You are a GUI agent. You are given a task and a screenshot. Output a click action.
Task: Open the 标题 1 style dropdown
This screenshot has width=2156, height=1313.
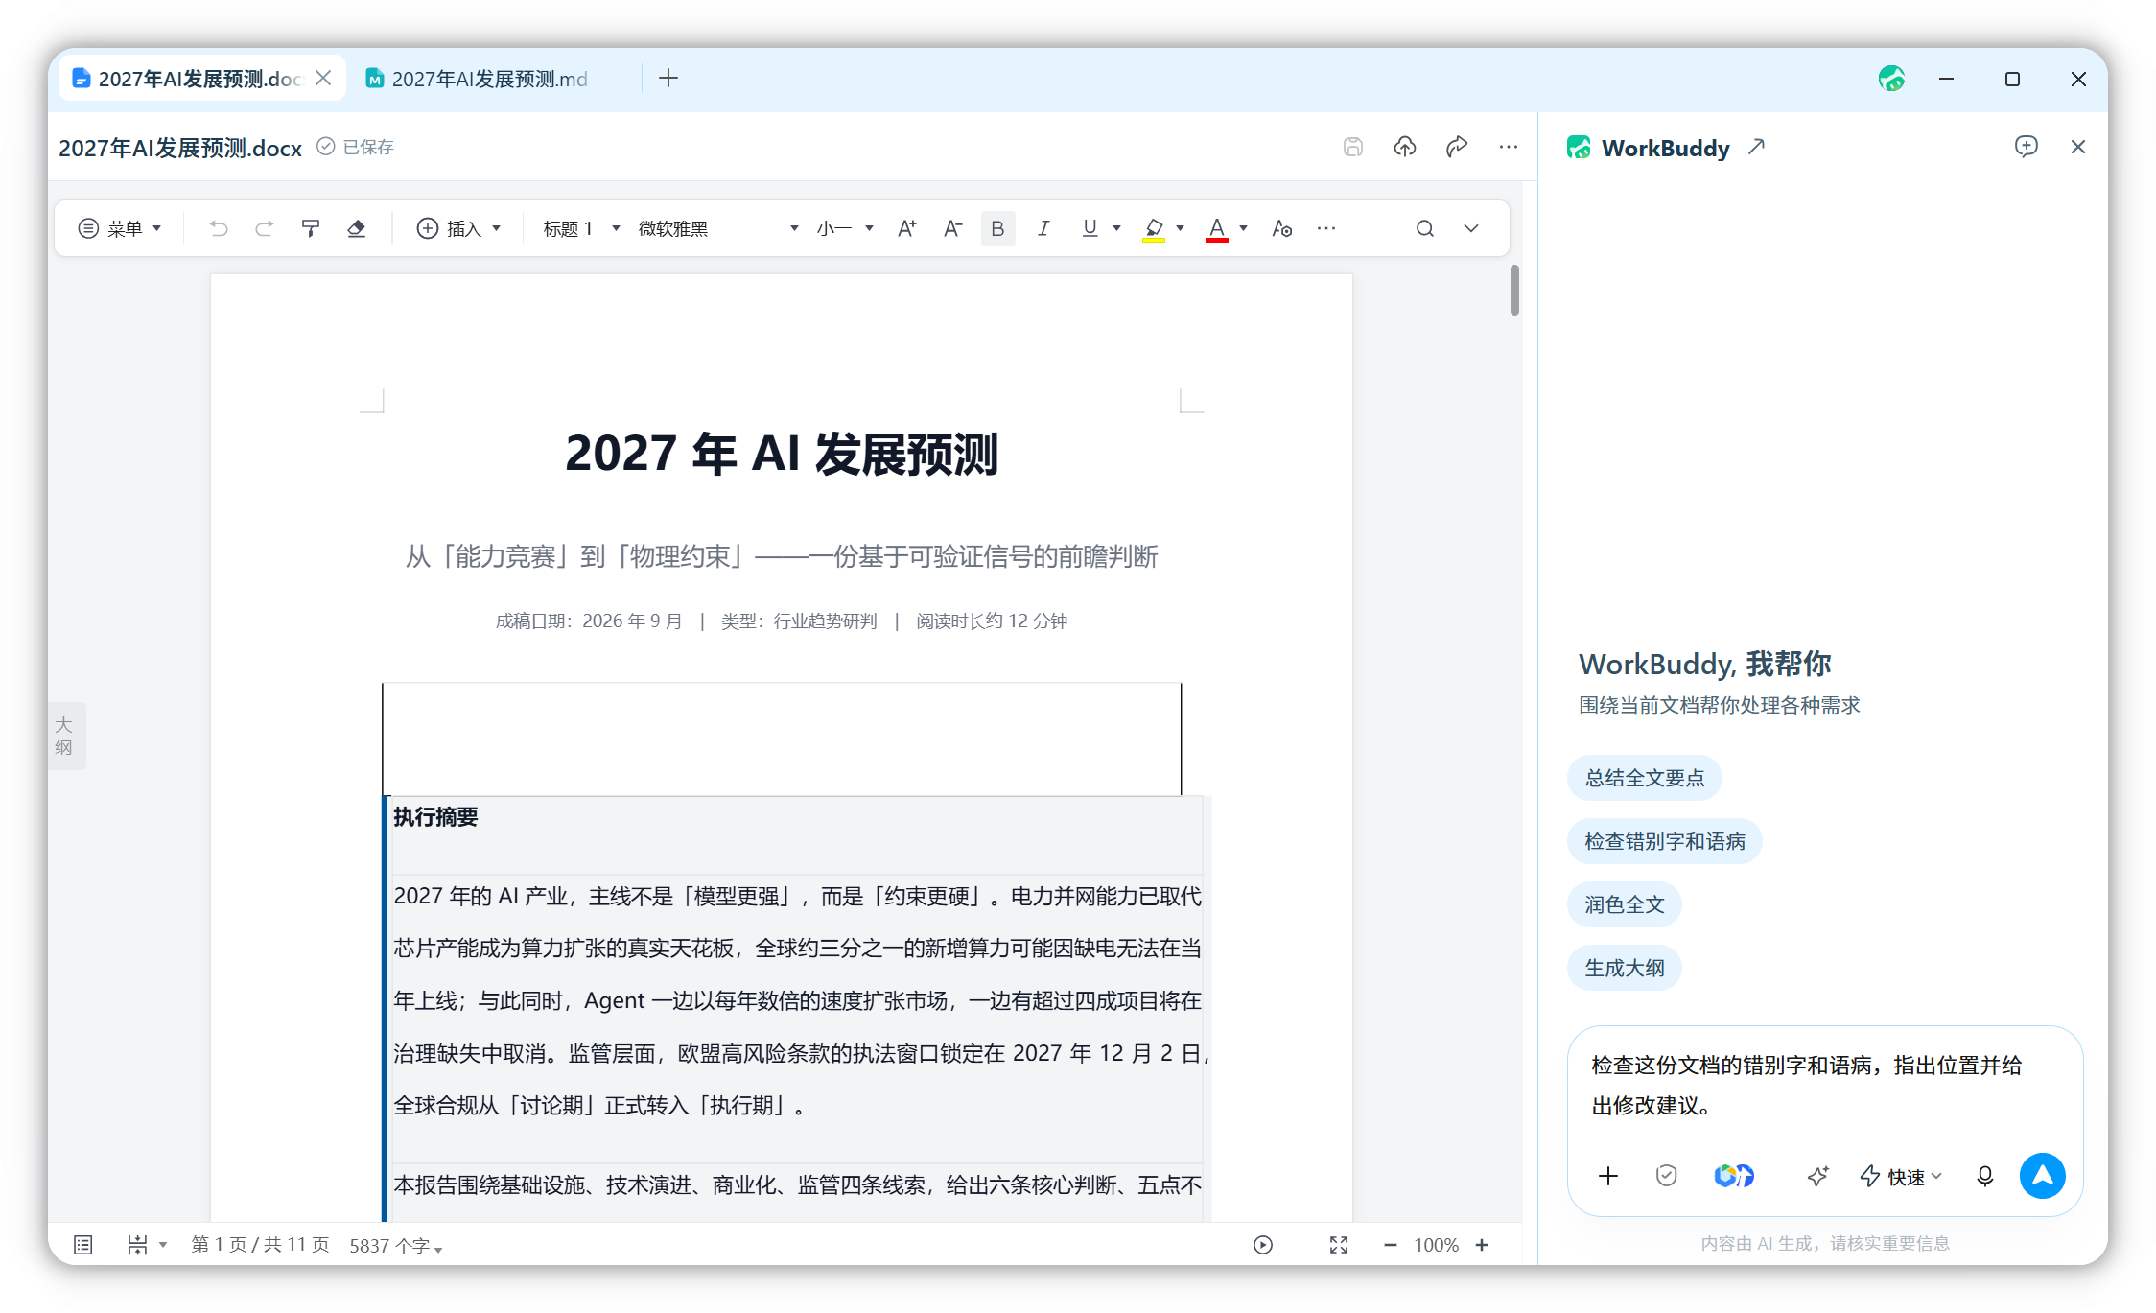[x=581, y=228]
